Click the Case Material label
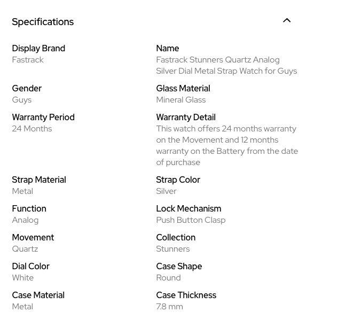Image resolution: width=346 pixels, height=320 pixels. (38, 295)
